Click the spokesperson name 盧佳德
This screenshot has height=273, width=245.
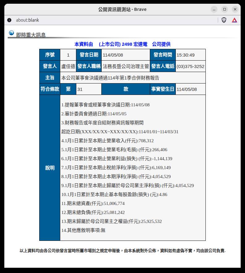(68, 66)
